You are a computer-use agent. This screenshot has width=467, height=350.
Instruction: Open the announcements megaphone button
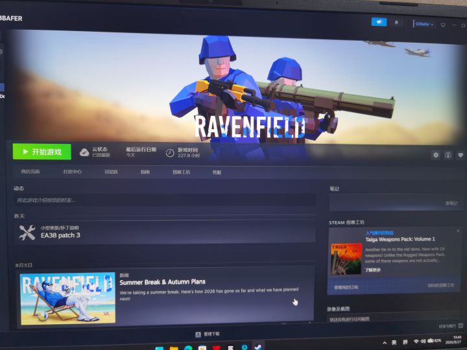pyautogui.click(x=379, y=22)
